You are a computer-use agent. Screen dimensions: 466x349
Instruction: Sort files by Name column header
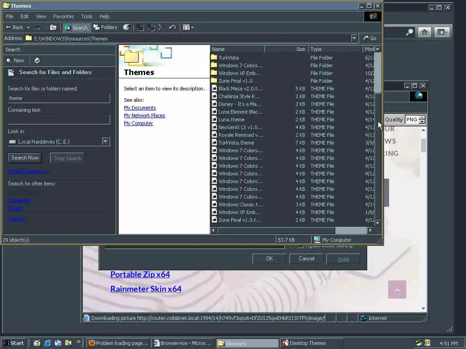237,49
